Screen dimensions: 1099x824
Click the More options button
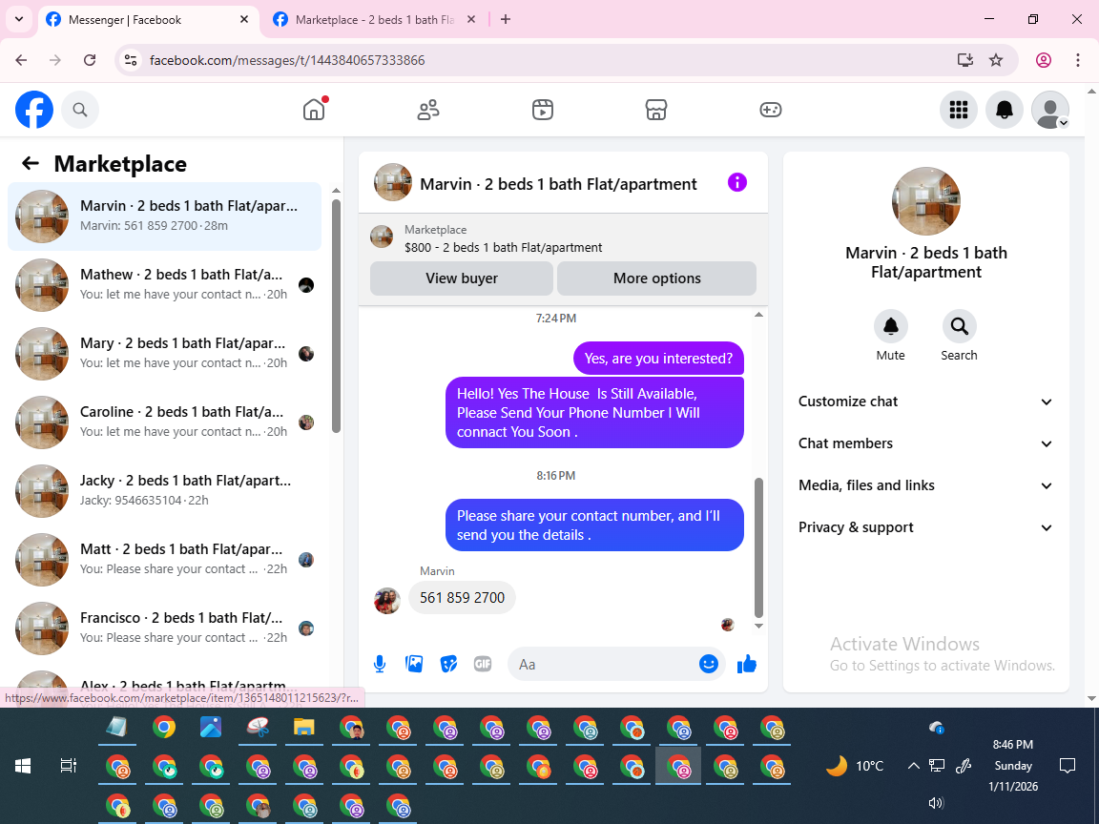point(656,278)
